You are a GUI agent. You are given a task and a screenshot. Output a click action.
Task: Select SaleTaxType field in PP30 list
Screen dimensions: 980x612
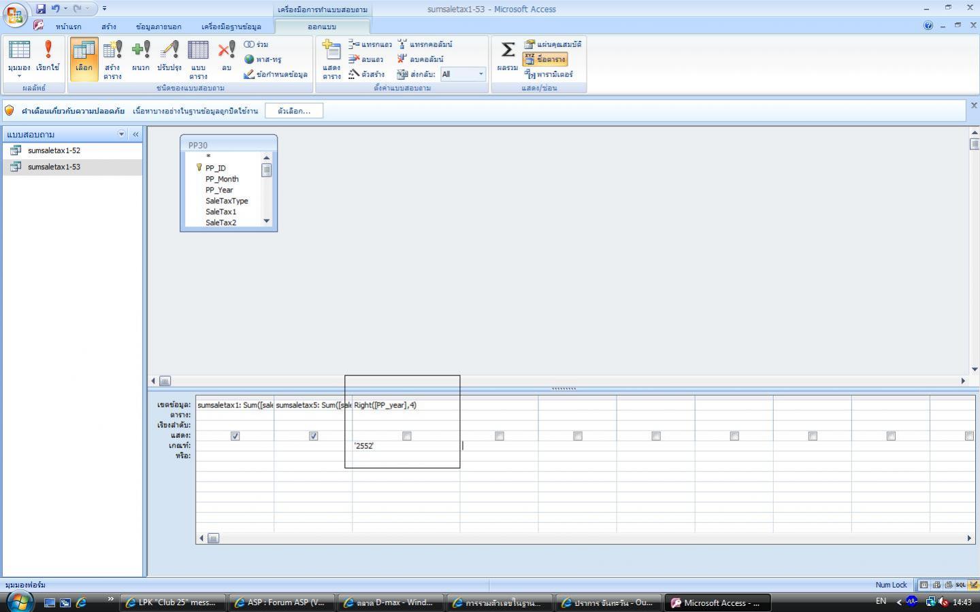pos(227,201)
